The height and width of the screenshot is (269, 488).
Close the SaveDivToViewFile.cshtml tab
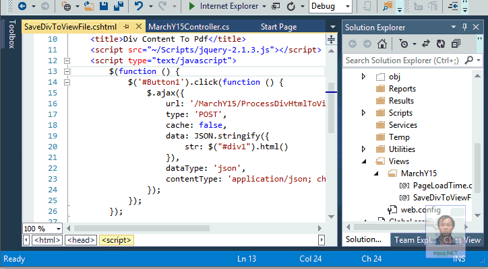pyautogui.click(x=139, y=27)
